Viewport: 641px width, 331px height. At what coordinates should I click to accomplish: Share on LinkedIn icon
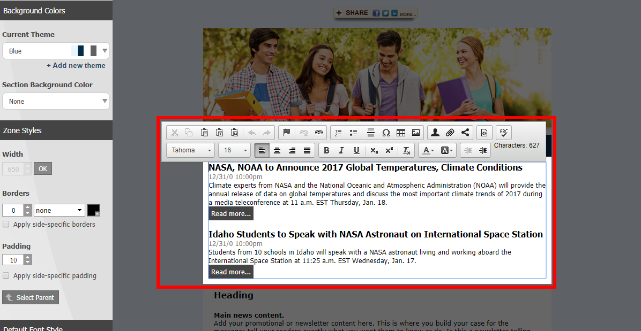394,13
